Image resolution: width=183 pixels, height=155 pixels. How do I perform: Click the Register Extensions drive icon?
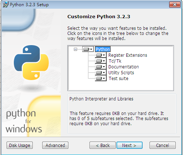[x=99, y=55]
